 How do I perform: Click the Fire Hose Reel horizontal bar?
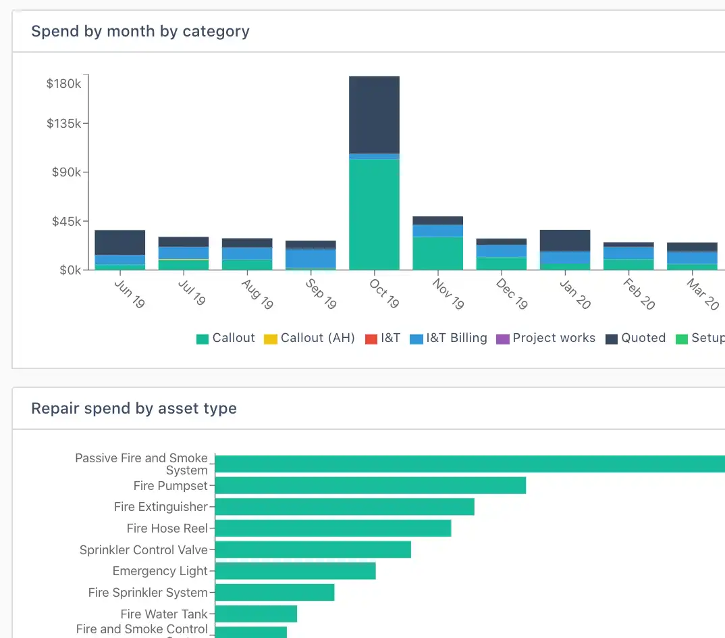pos(333,529)
